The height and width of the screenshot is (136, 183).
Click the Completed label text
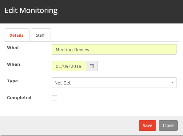(x=19, y=98)
